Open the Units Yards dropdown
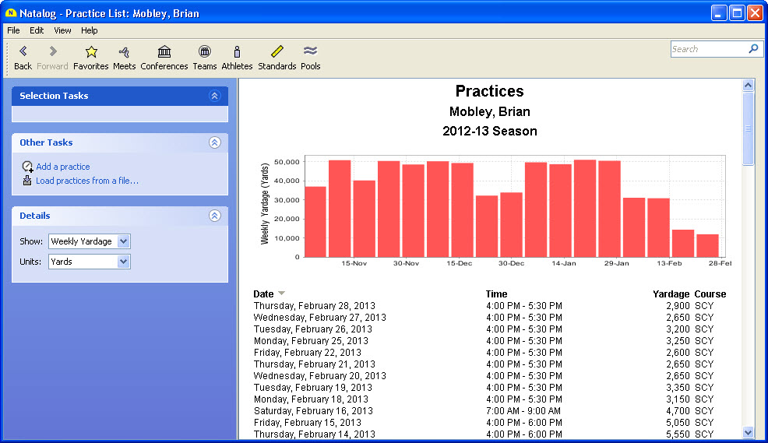This screenshot has height=443, width=768. [x=123, y=262]
